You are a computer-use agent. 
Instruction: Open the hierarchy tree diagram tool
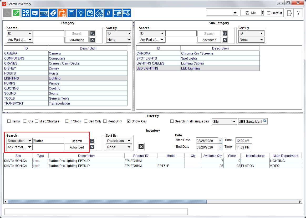25,13
